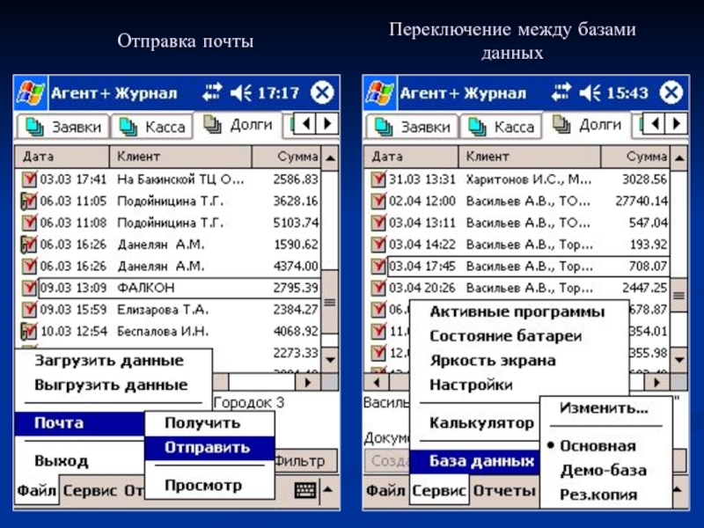The height and width of the screenshot is (528, 704).
Task: Open on-screen keyboard icon in left window
Action: click(x=305, y=490)
